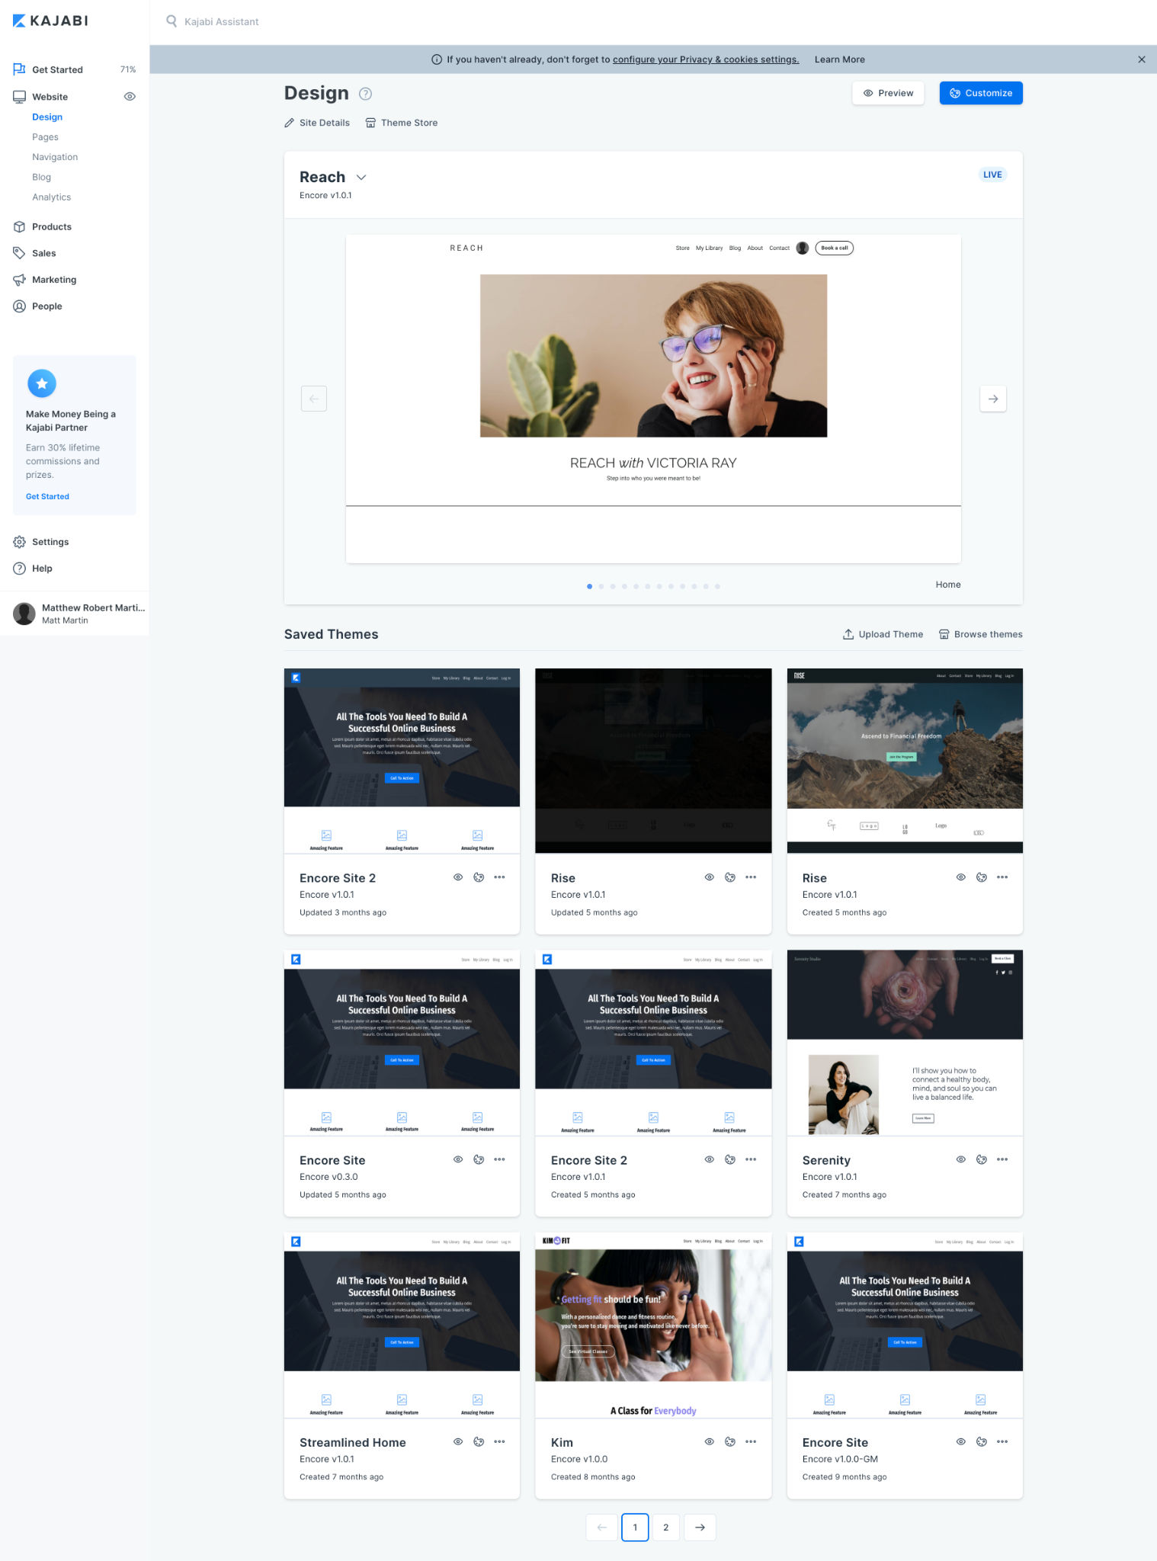Go to page 2 of saved themes
The width and height of the screenshot is (1157, 1561).
tap(665, 1527)
